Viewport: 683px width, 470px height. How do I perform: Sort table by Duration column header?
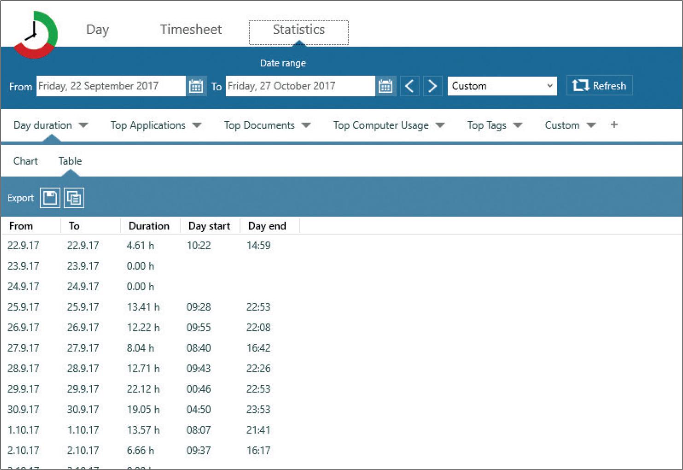pos(149,226)
